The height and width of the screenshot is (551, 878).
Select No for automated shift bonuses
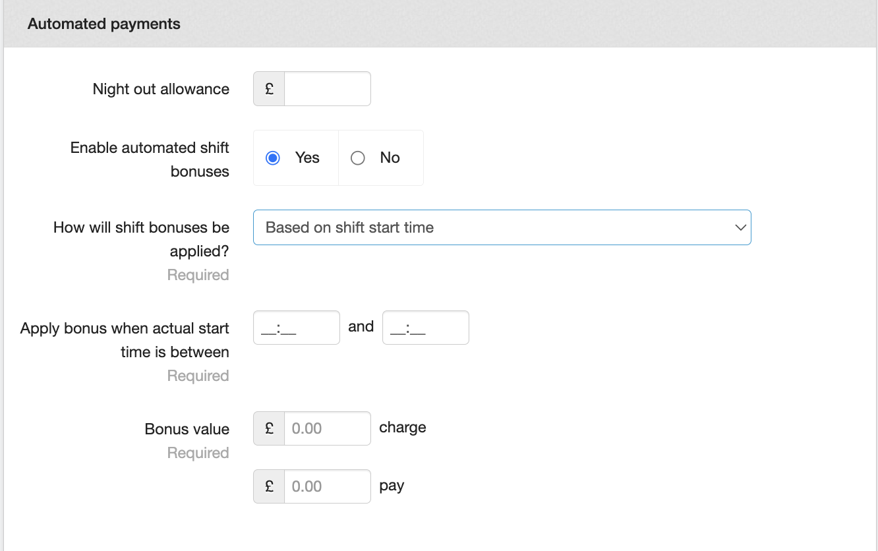(x=358, y=158)
